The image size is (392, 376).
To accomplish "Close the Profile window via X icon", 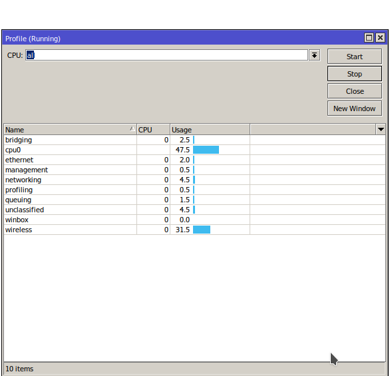I will click(380, 38).
